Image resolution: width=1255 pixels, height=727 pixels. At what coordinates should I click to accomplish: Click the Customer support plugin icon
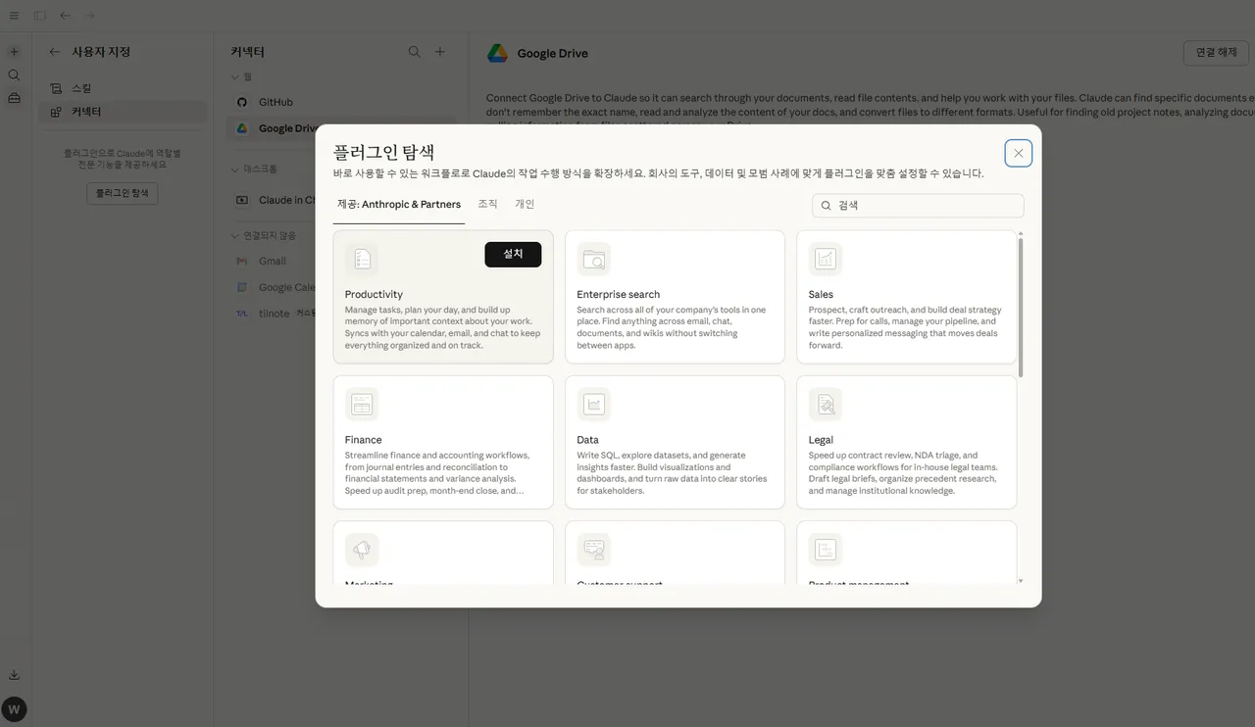(x=593, y=550)
